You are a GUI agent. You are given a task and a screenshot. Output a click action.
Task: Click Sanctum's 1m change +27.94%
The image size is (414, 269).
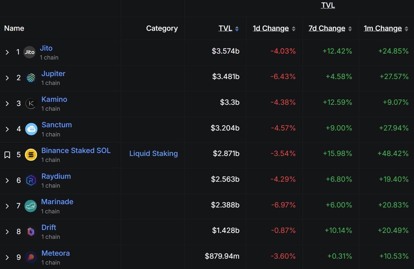click(394, 128)
